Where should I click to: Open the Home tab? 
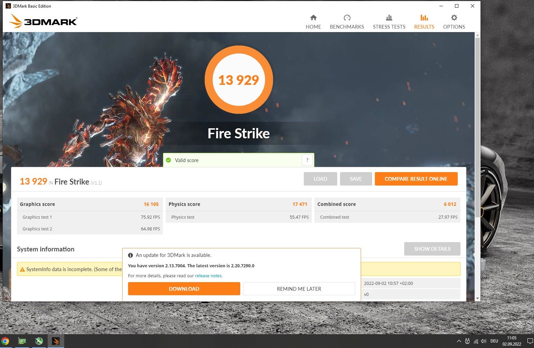[x=313, y=22]
